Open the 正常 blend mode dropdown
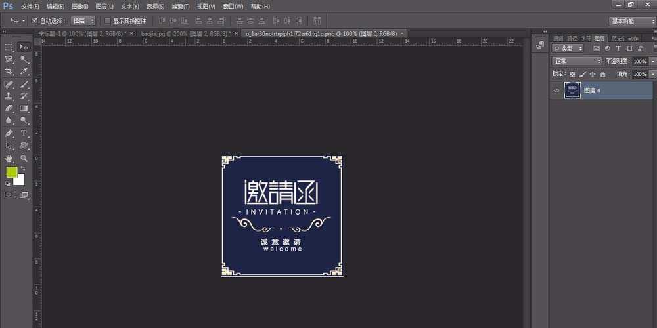 [x=576, y=61]
